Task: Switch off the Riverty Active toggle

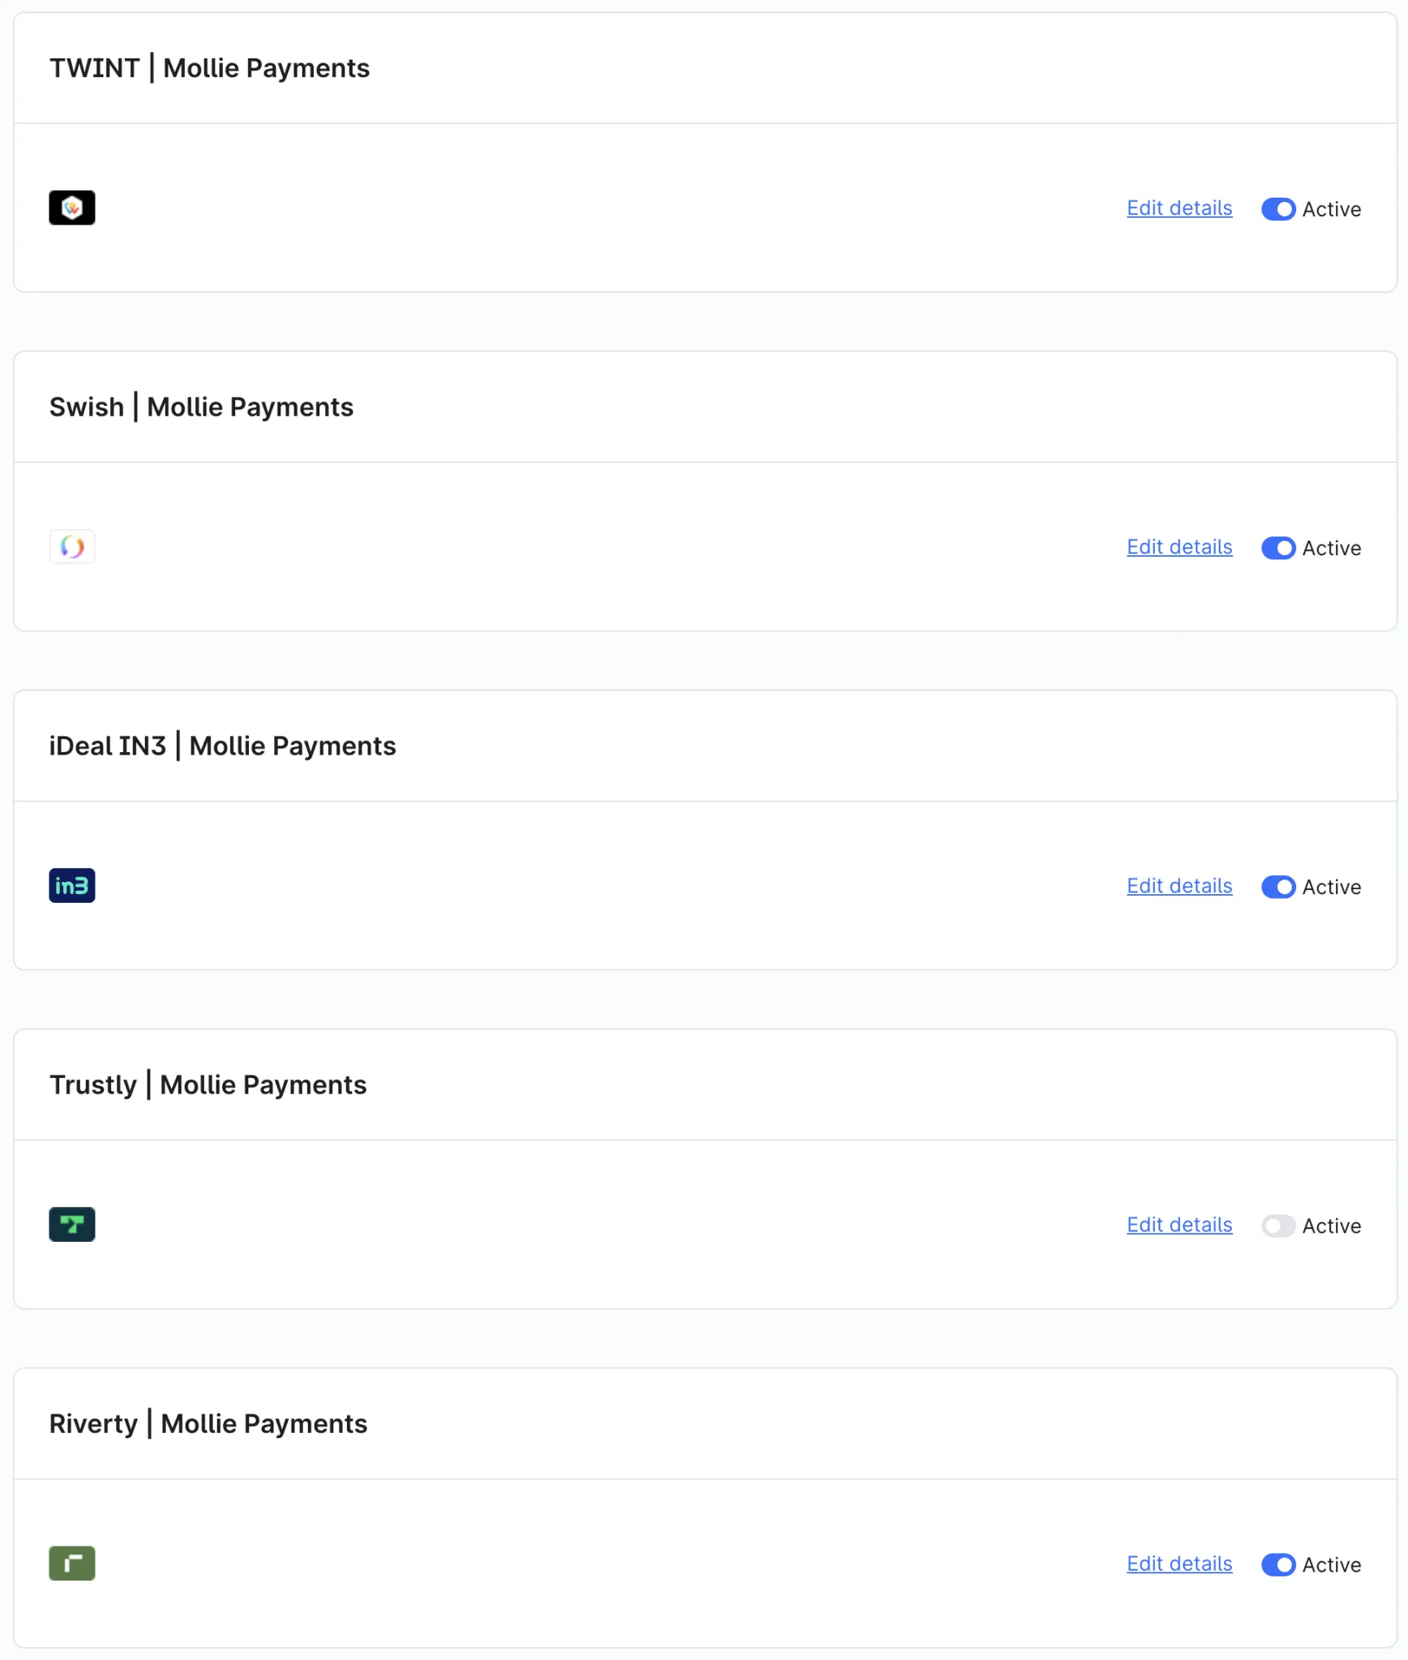Action: tap(1278, 1564)
